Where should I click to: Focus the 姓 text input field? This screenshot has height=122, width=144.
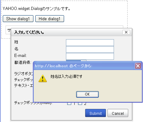(x=90, y=43)
